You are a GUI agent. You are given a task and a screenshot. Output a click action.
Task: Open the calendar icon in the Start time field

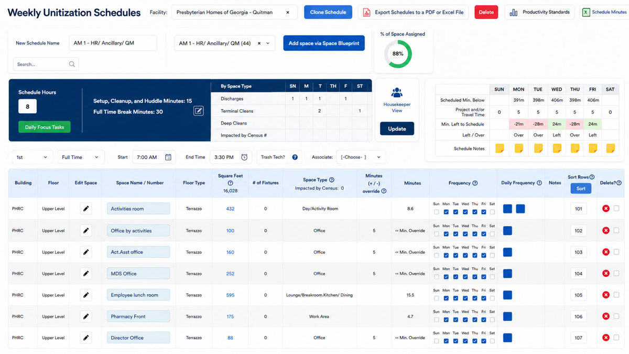(168, 157)
